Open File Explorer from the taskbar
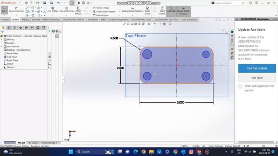The image size is (278, 156). pyautogui.click(x=152, y=152)
